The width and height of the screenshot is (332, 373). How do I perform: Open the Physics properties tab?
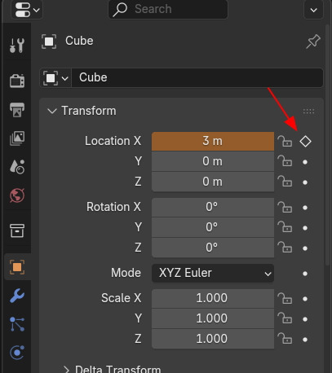(x=17, y=353)
